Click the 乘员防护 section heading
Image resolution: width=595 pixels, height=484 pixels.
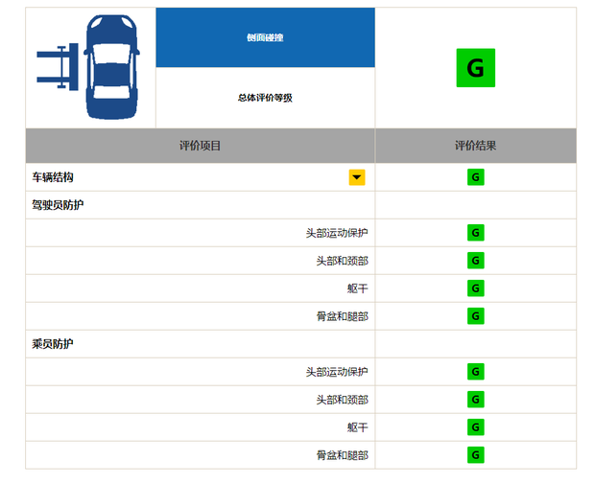(x=53, y=344)
